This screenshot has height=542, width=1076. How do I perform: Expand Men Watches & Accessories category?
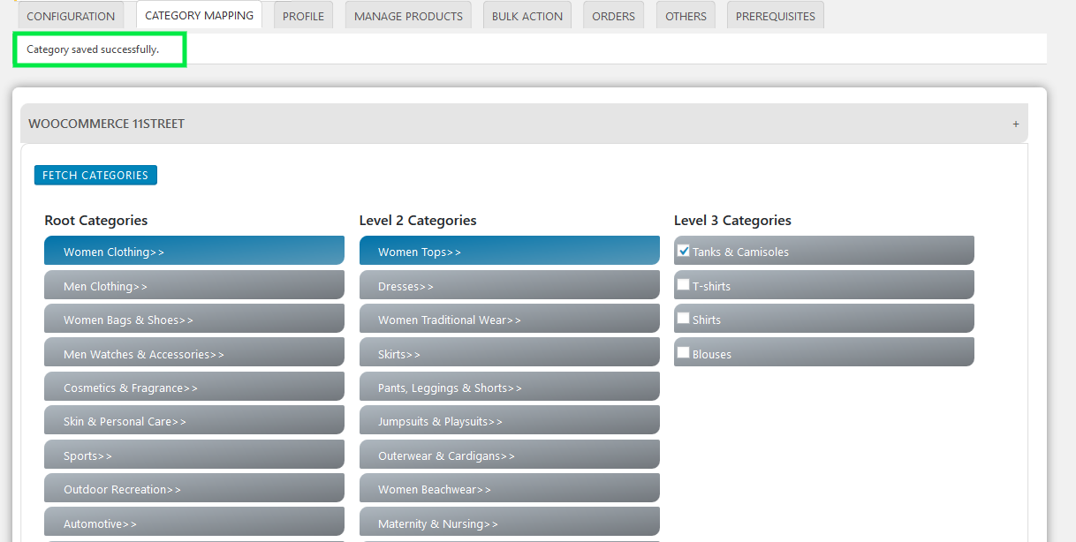point(194,353)
